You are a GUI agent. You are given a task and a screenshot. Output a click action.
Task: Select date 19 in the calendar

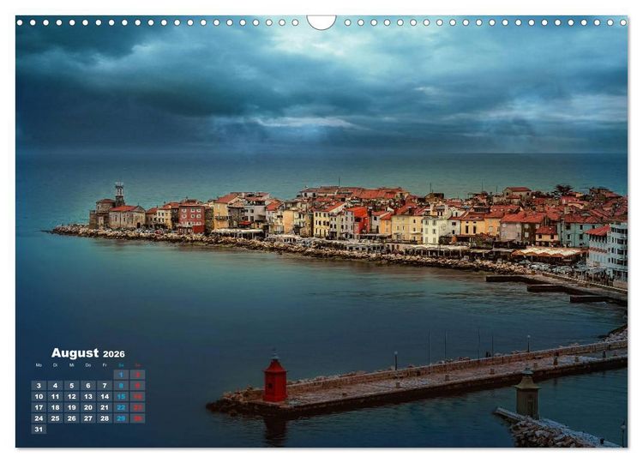[x=72, y=407]
